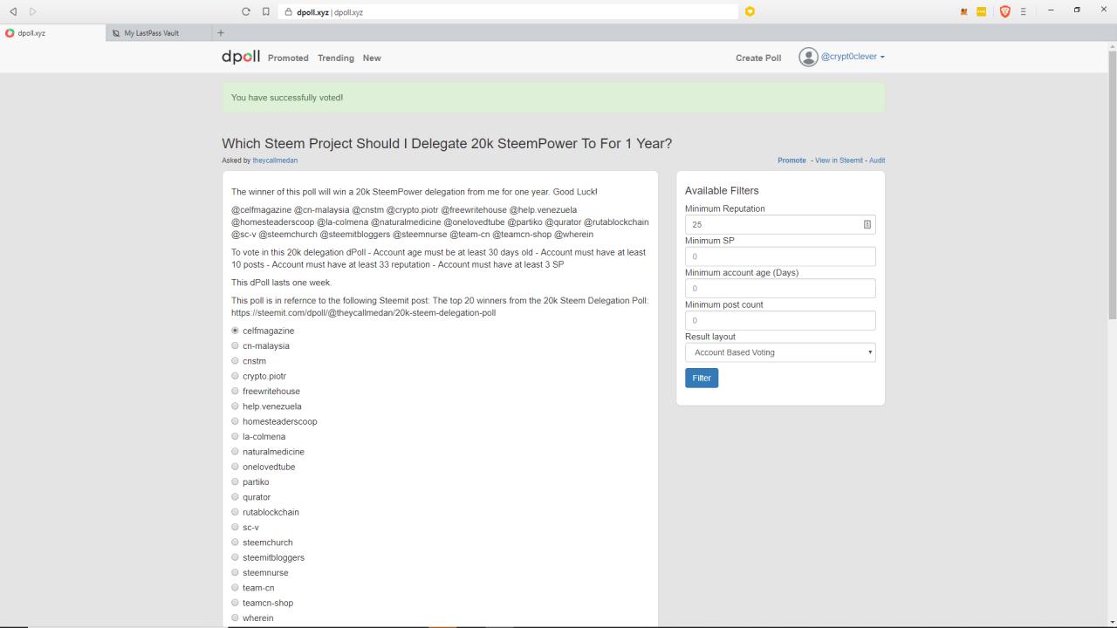This screenshot has height=628, width=1117.
Task: Go forward using the browser forward arrow
Action: [33, 11]
